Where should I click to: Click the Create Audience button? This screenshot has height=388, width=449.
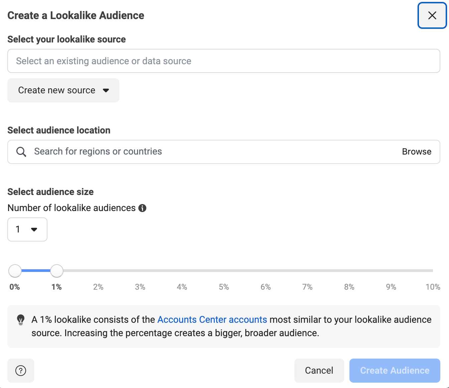pos(395,371)
